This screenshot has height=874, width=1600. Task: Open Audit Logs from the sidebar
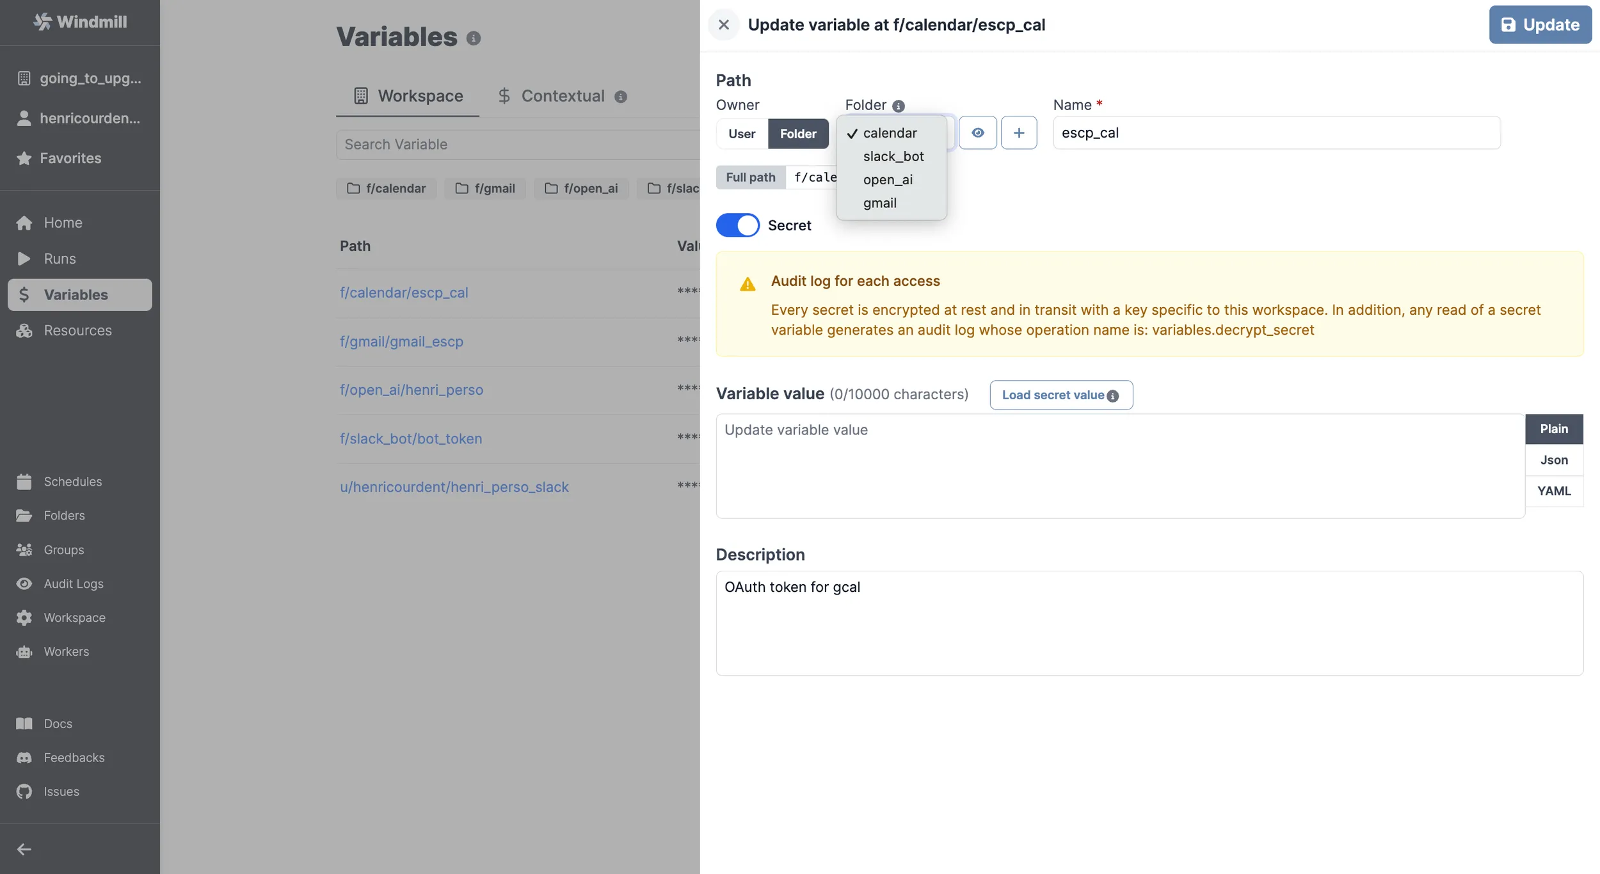(x=73, y=584)
